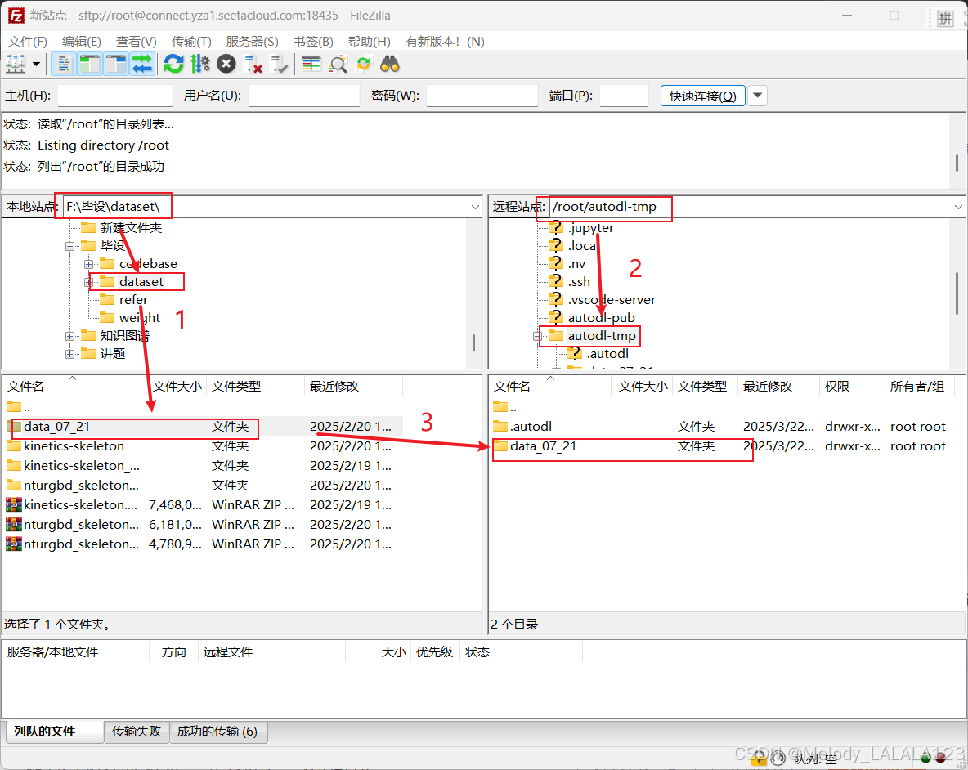This screenshot has height=770, width=968.
Task: Open the directory listing filters dialog
Action: (x=311, y=64)
